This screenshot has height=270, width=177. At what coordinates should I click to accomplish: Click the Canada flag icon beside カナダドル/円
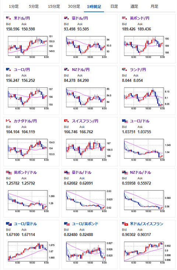click(8, 121)
